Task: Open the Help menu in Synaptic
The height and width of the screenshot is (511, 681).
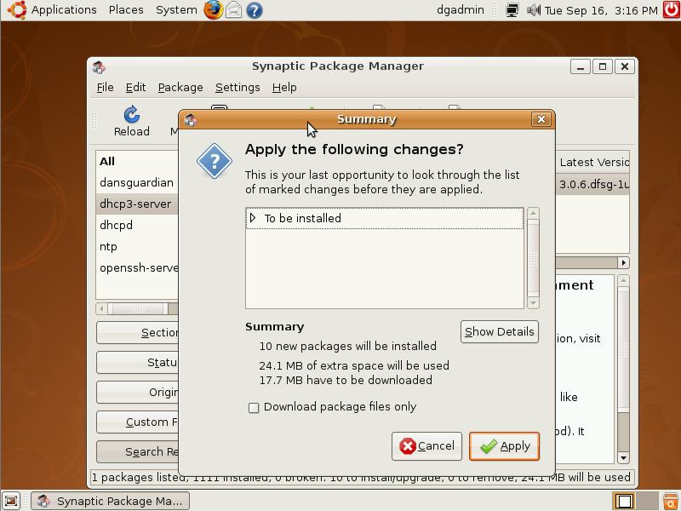Action: (284, 88)
